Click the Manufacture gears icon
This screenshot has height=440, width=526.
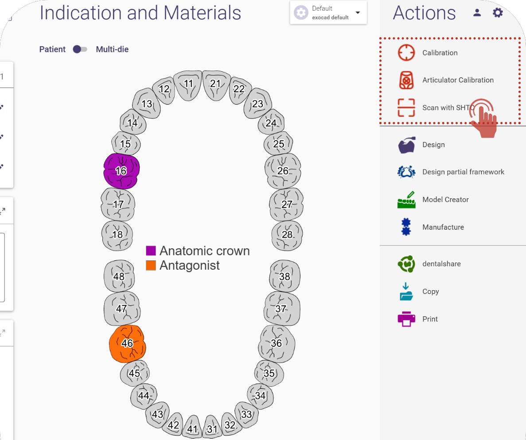[x=406, y=227]
